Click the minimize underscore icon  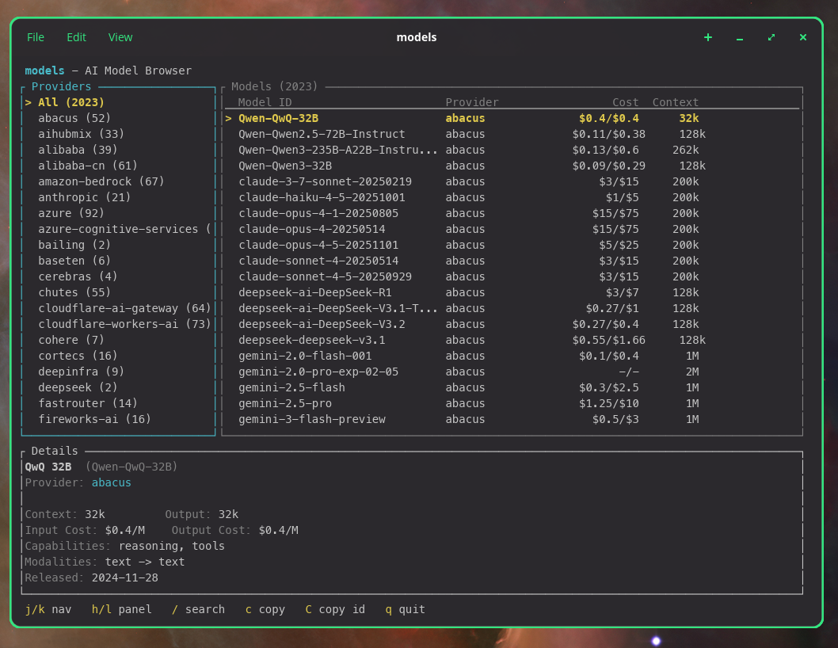740,38
